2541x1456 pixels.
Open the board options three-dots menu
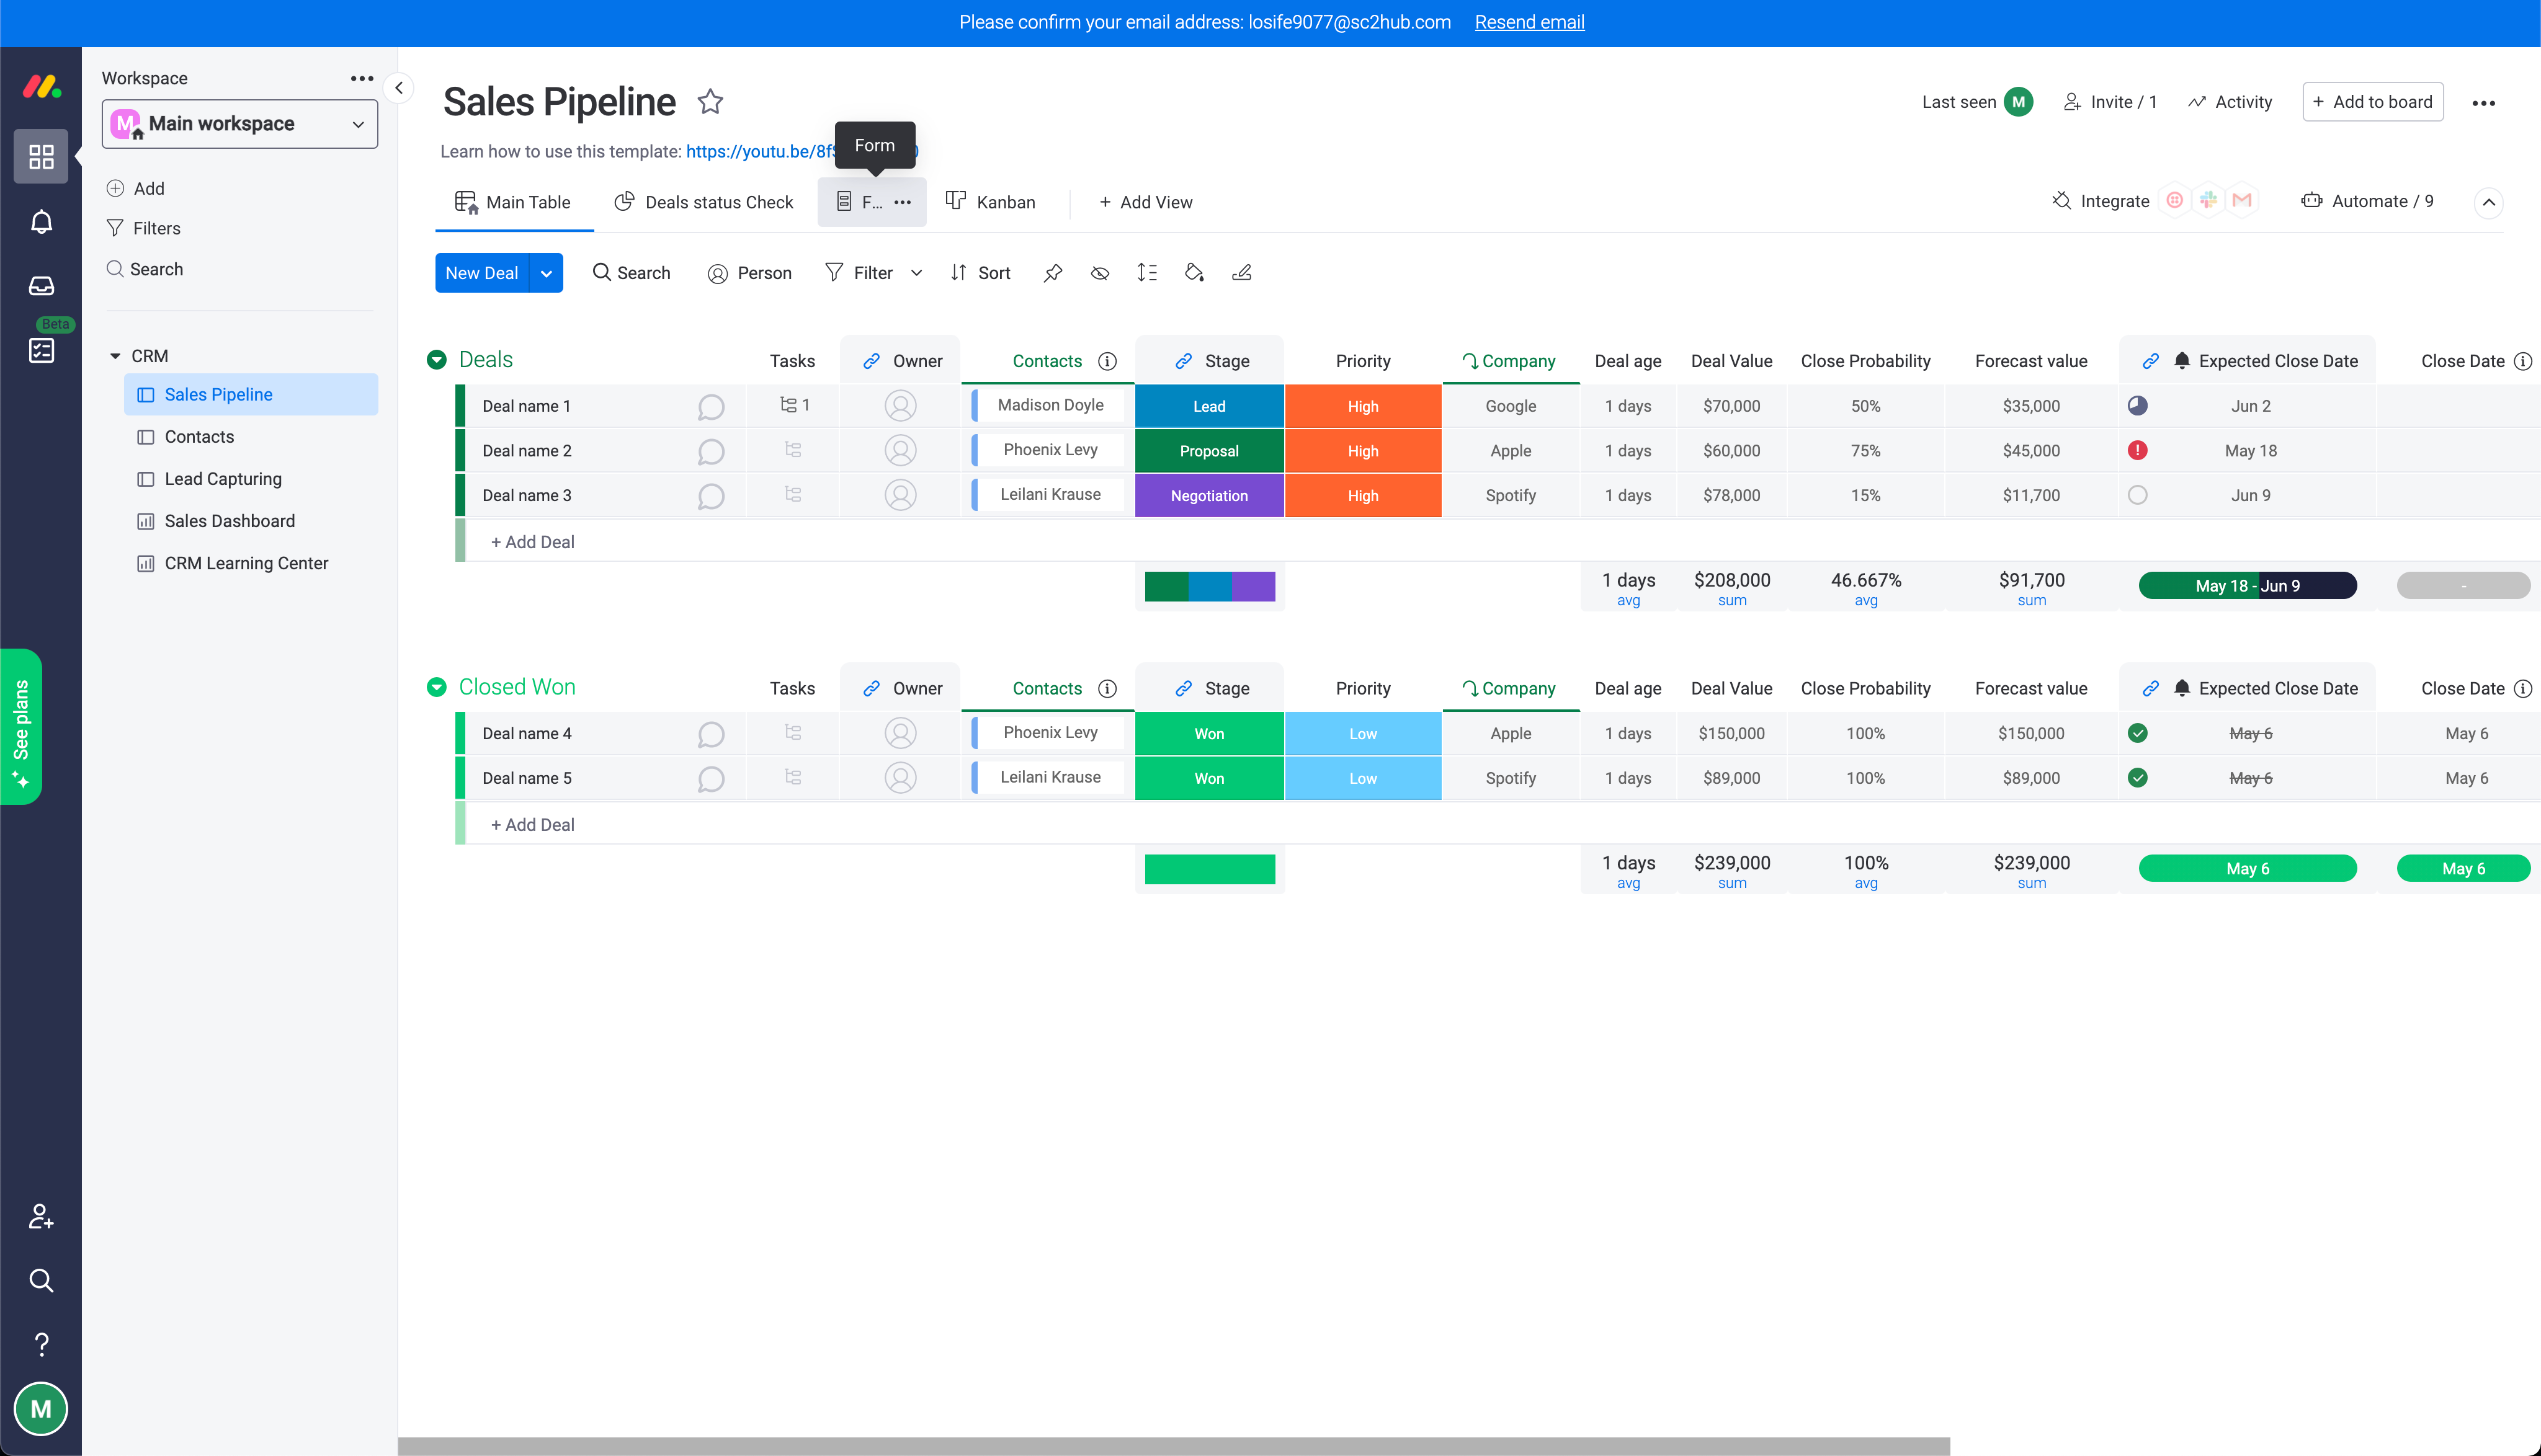[x=2483, y=103]
